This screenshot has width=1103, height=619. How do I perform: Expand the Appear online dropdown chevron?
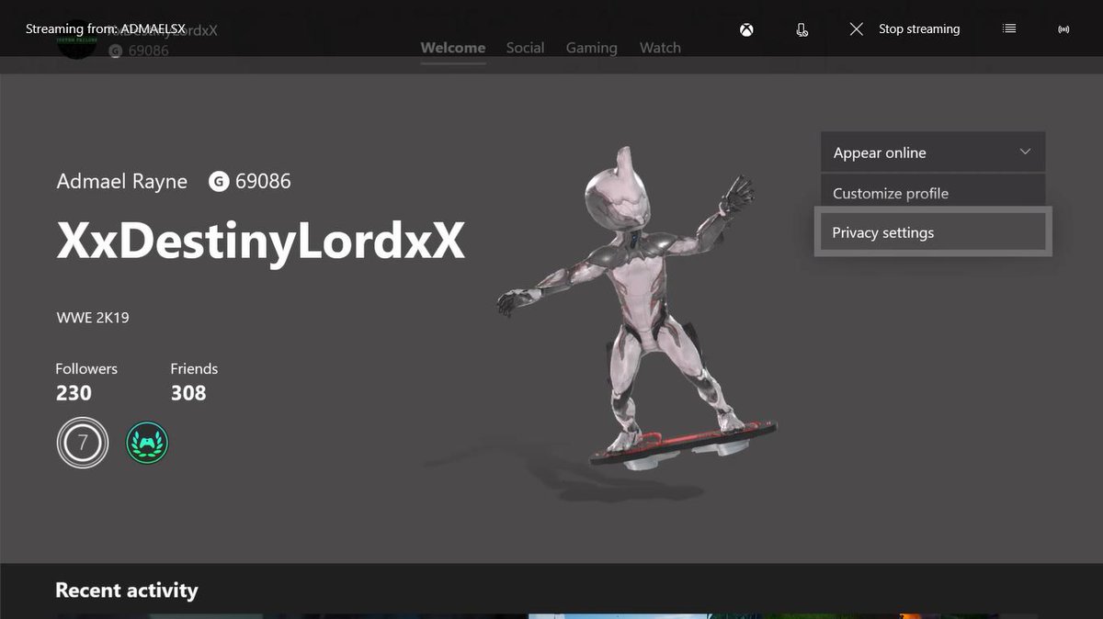pyautogui.click(x=1026, y=152)
